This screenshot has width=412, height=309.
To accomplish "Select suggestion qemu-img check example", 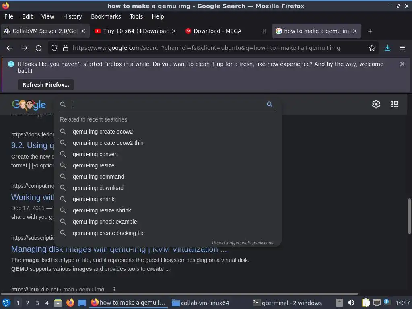I will (x=167, y=222).
